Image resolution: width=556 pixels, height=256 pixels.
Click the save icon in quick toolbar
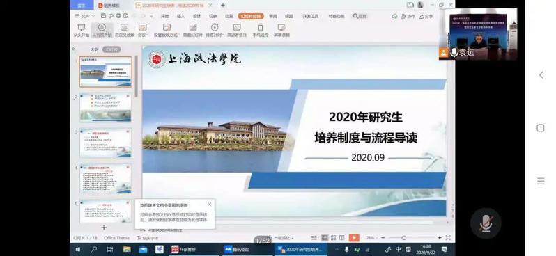point(103,16)
